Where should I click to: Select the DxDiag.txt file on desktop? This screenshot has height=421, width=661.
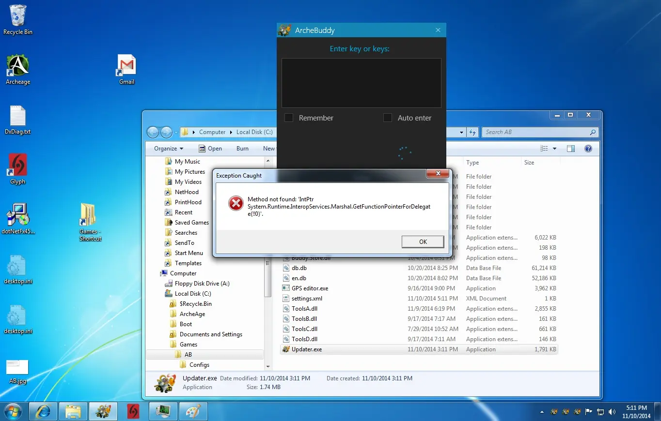click(x=18, y=120)
